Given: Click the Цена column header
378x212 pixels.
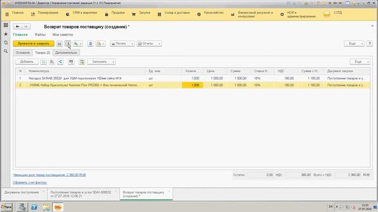Looking at the screenshot, I should click(x=216, y=71).
